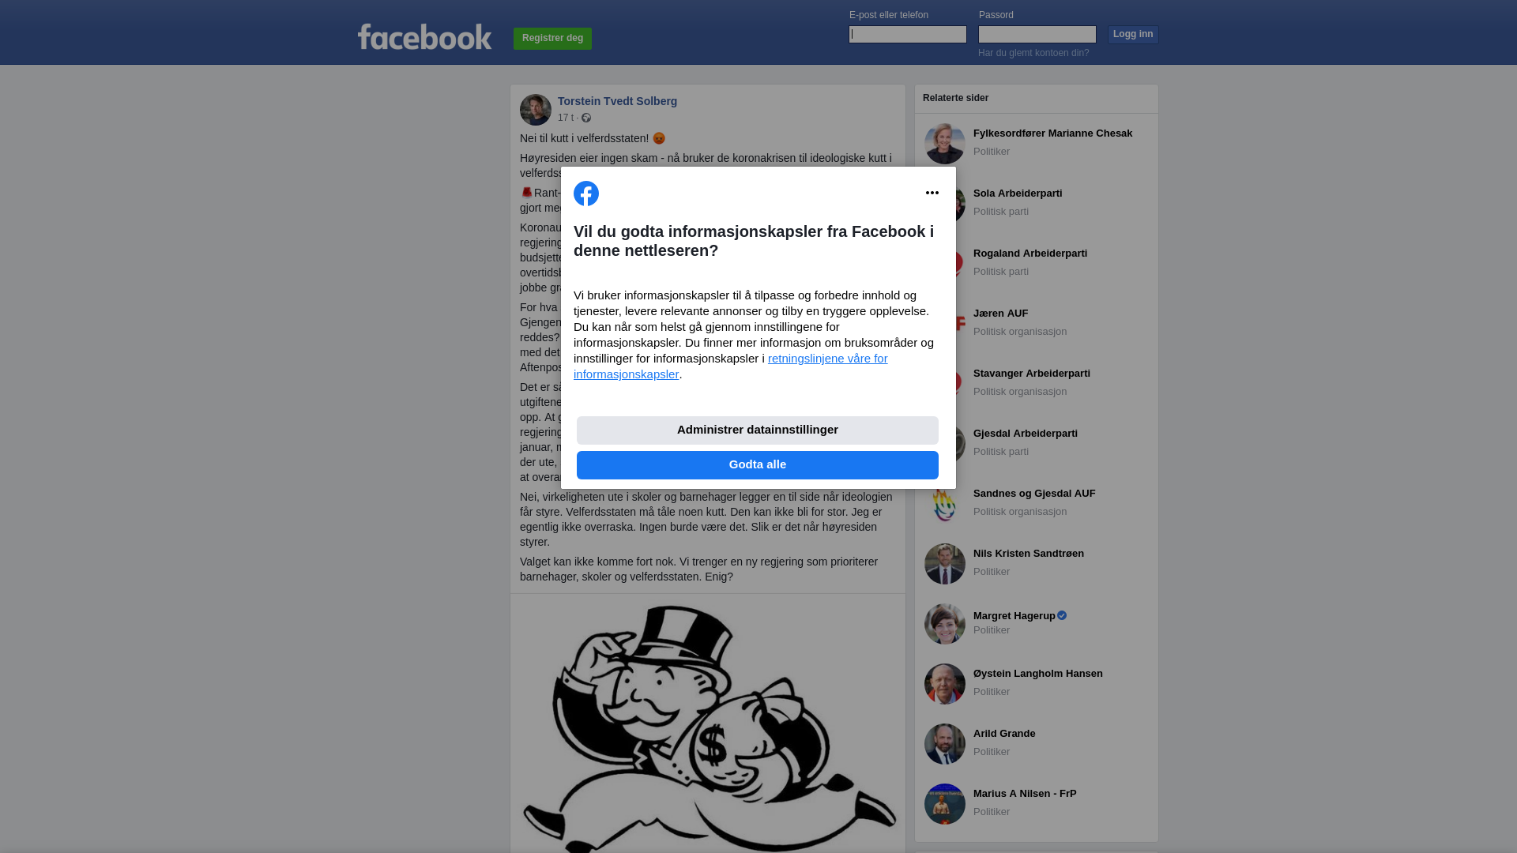1517x853 pixels.
Task: Click Har du glemt kontoen din link
Action: 1033,53
